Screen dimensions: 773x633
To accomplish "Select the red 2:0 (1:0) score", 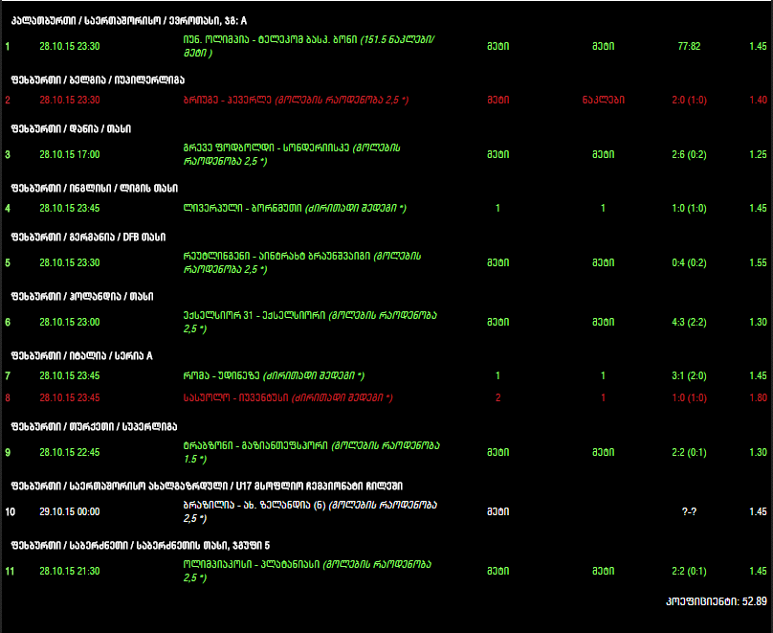I will pos(689,100).
